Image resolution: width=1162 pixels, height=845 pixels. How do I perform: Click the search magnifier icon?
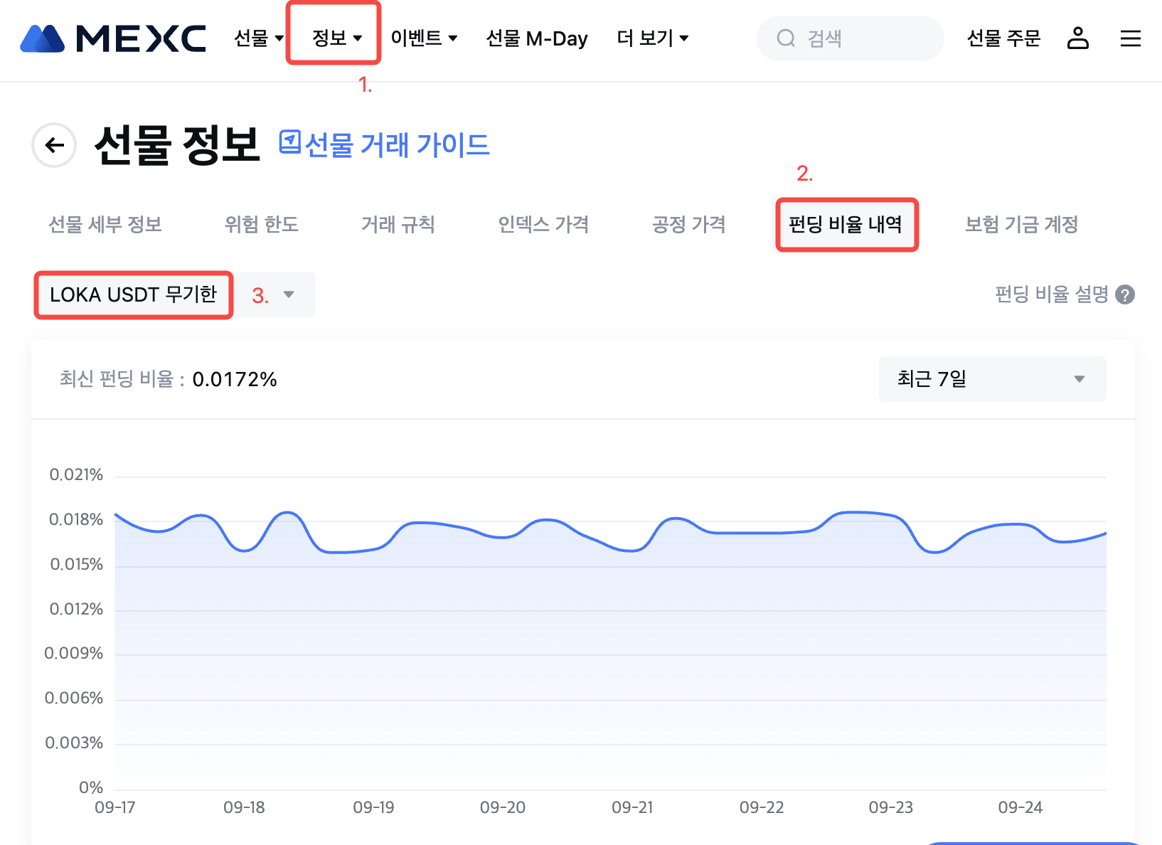click(786, 38)
